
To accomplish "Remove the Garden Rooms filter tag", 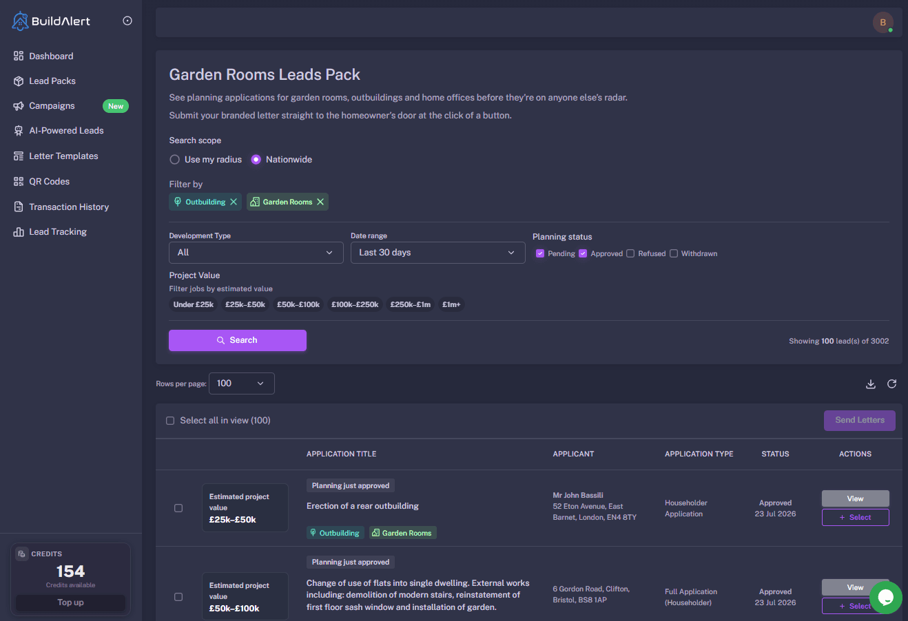I will click(x=320, y=202).
